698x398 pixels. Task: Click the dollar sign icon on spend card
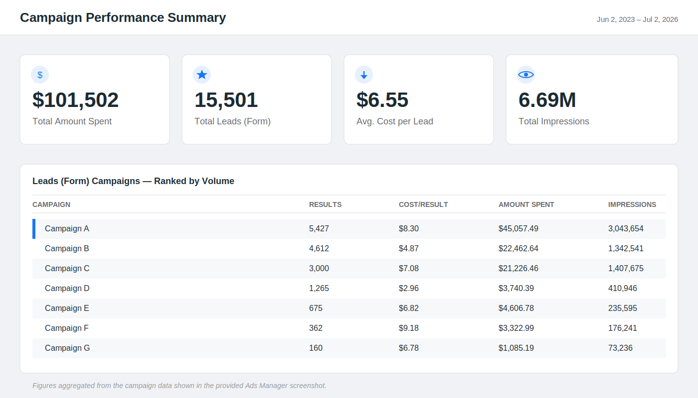tap(40, 75)
